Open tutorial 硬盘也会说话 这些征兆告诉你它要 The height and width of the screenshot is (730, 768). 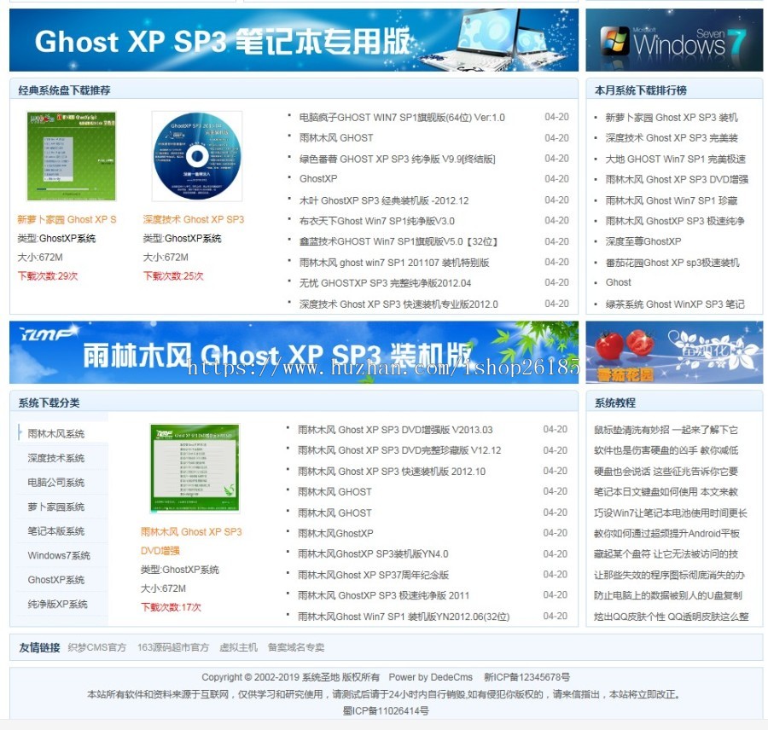click(666, 471)
